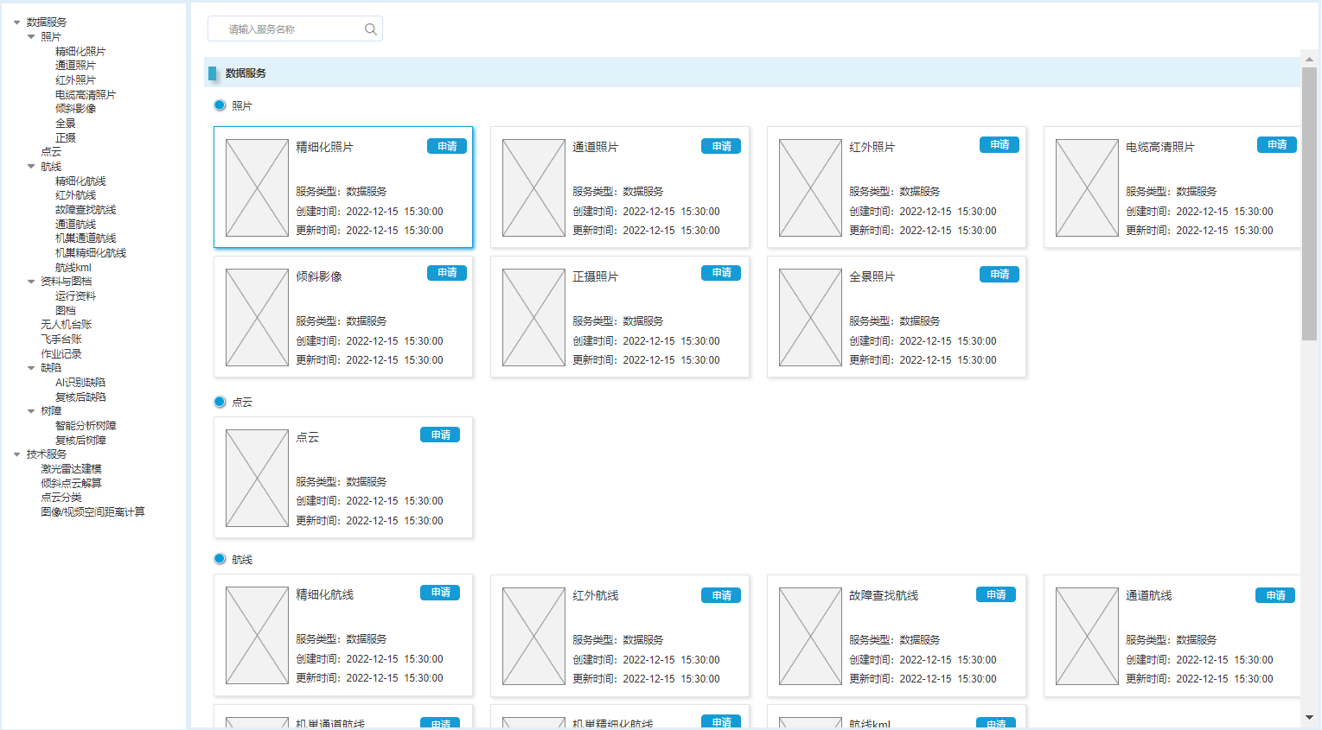
Task: Apply for 精细化航线 service
Action: click(440, 593)
